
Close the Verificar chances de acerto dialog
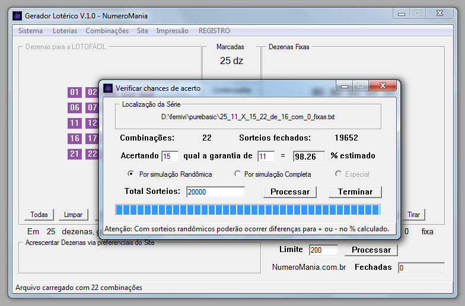click(383, 85)
